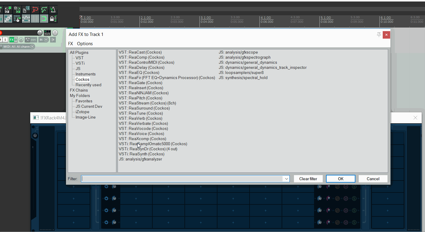Toggle item grouping with the broken-link icon
Viewport: 425px width, 232px height.
(8, 19)
